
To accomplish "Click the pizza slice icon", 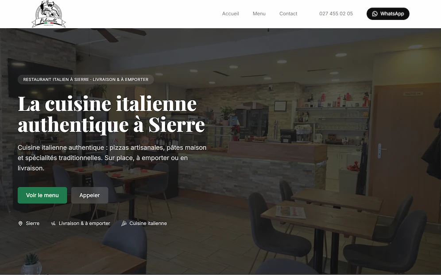I will click(x=124, y=223).
